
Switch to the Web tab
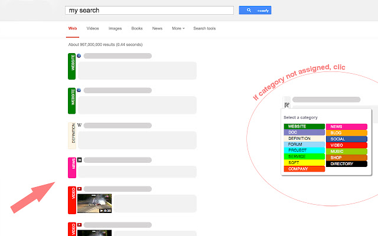click(73, 28)
